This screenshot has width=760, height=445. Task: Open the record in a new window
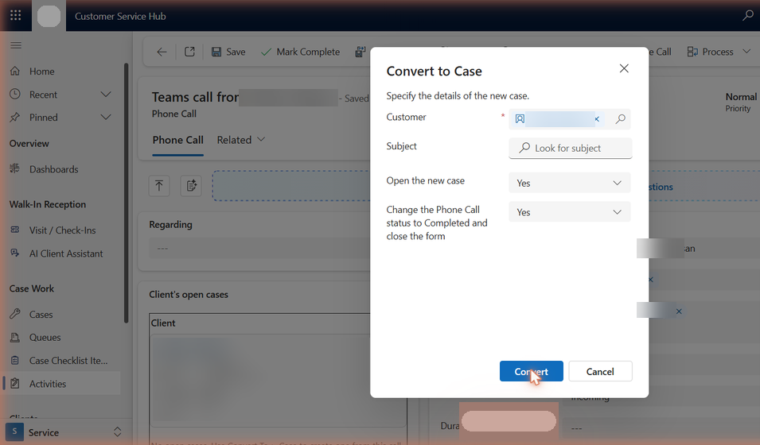[189, 52]
